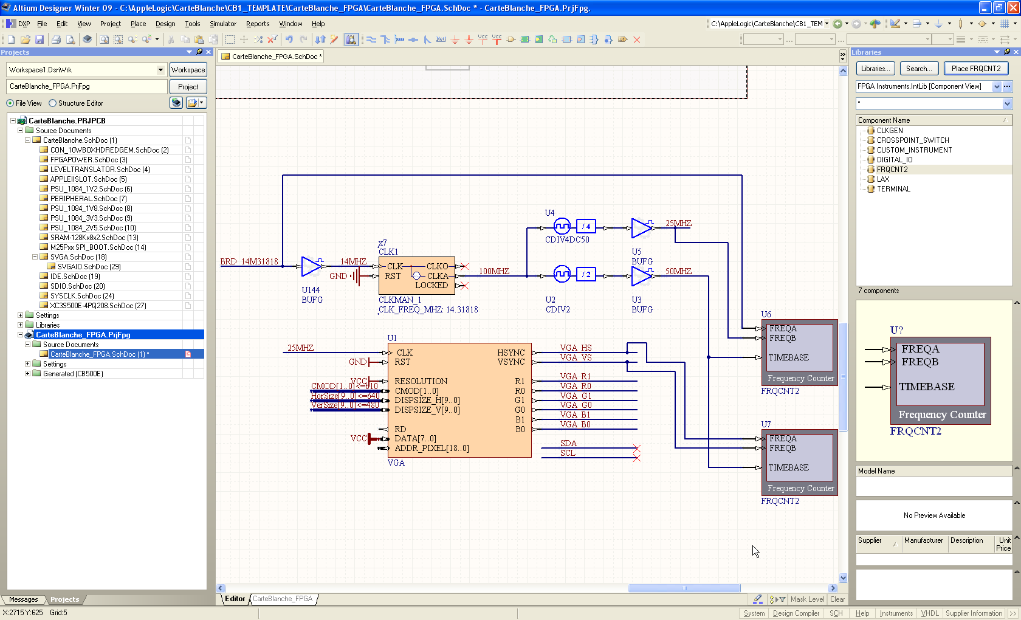Click the Clear button at bottom right
The height and width of the screenshot is (620, 1021).
coord(837,599)
